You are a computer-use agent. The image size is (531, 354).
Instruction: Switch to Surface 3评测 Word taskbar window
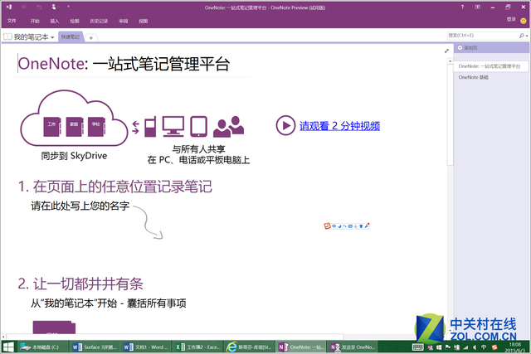[x=95, y=347]
